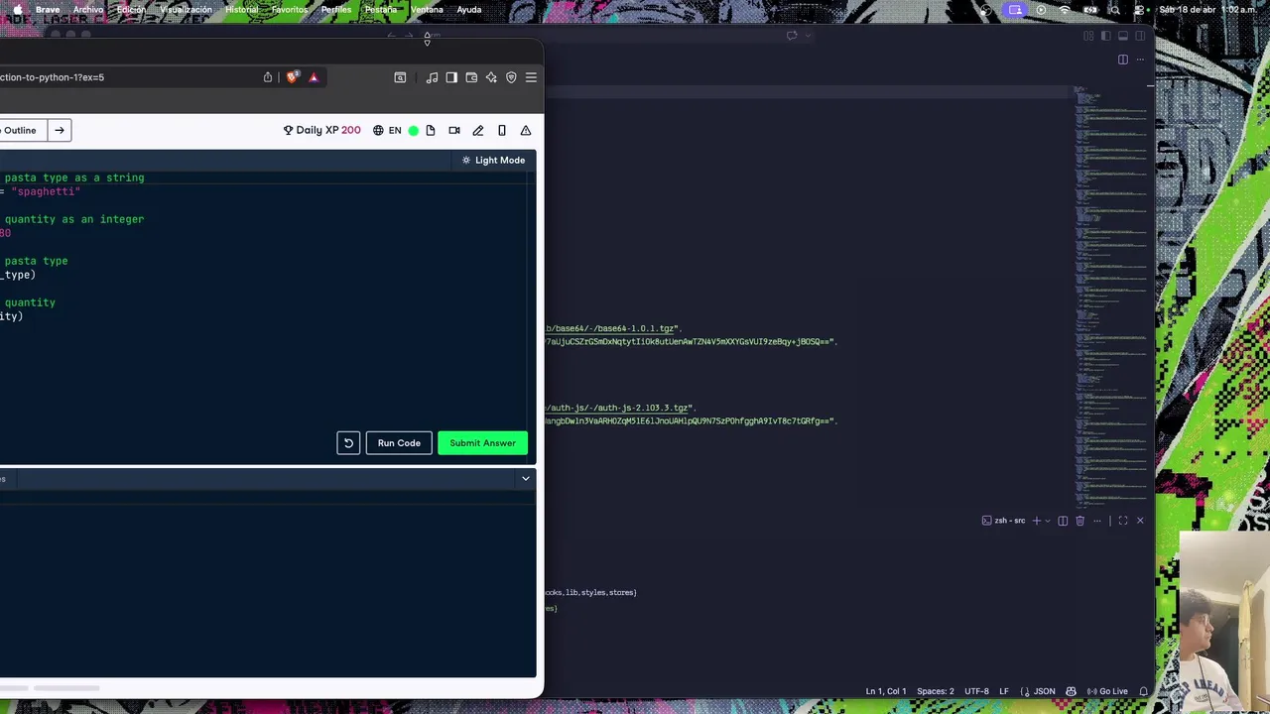Screen dimensions: 1270x714
Task: Close the VS Code terminal panel
Action: (x=1140, y=521)
